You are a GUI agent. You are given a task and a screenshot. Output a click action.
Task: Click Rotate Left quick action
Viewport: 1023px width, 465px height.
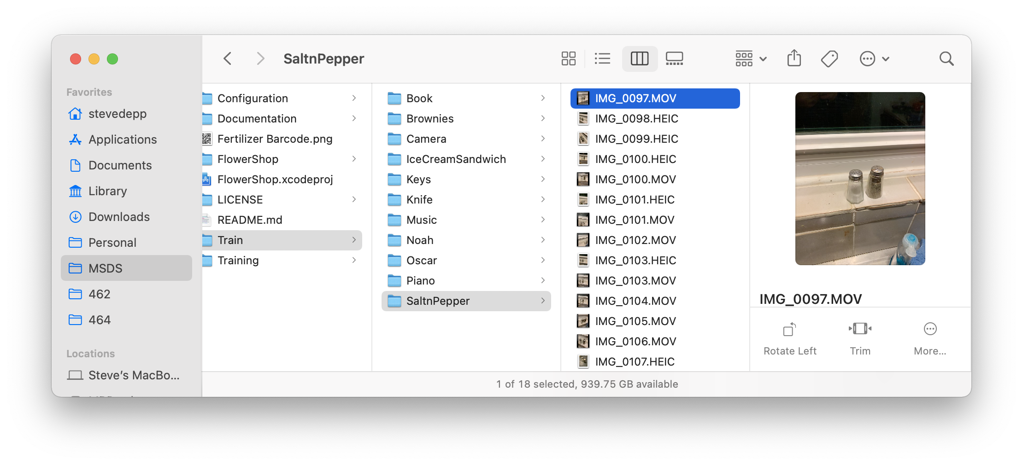pyautogui.click(x=790, y=339)
